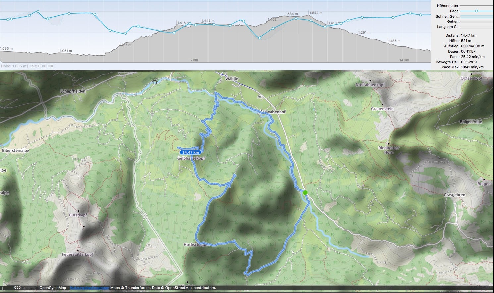Click the Bewegte Da... value 03:52:09
The width and height of the screenshot is (494, 293).
(x=468, y=62)
